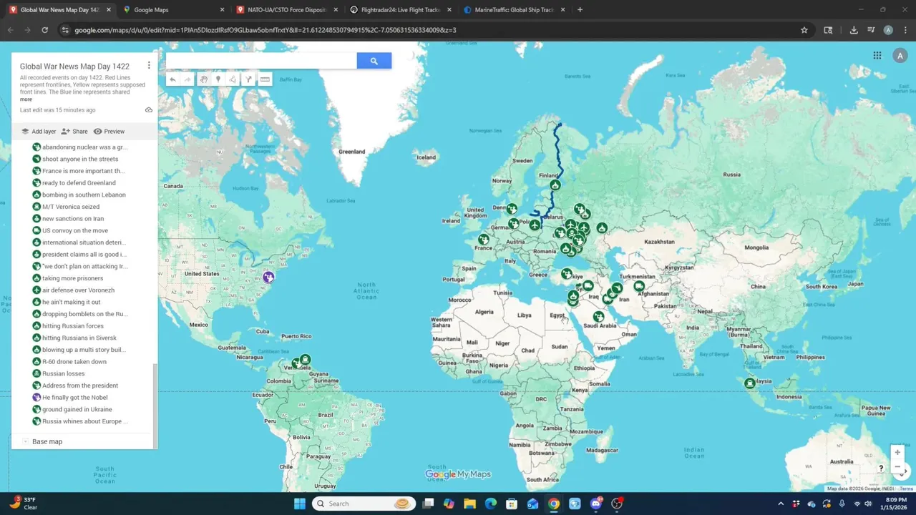Click 'more' to expand map description
916x515 pixels.
tap(26, 99)
